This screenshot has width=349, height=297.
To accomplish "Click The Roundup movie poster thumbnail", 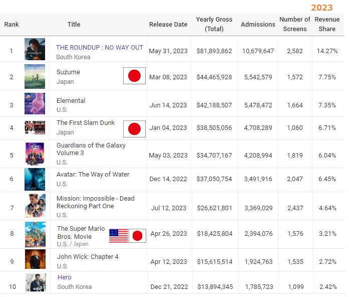I will pos(35,49).
